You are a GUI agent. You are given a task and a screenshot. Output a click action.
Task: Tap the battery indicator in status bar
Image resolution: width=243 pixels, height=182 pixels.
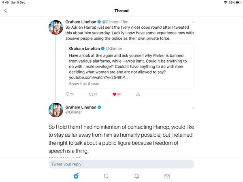[237, 2]
